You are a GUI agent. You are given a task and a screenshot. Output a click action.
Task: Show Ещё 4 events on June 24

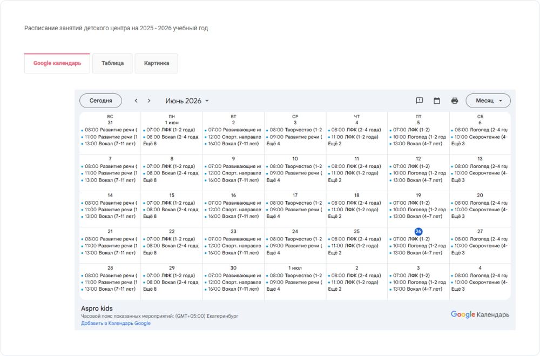pos(273,253)
